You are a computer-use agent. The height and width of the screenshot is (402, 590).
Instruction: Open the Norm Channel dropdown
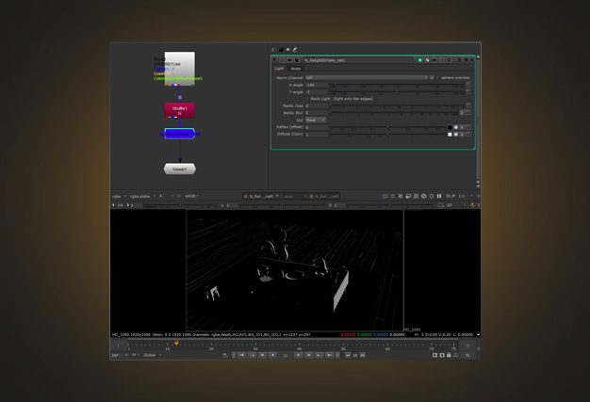(x=366, y=77)
